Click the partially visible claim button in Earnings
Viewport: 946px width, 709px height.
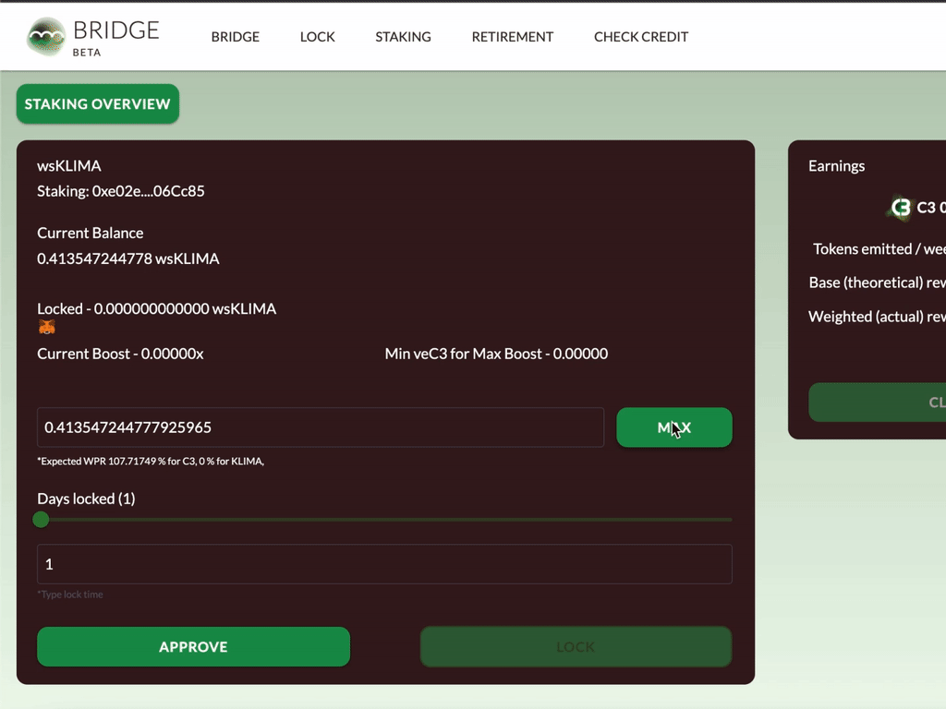878,403
